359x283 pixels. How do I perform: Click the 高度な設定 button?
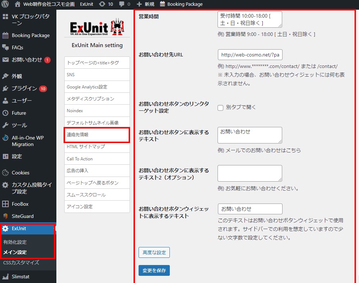(x=154, y=252)
